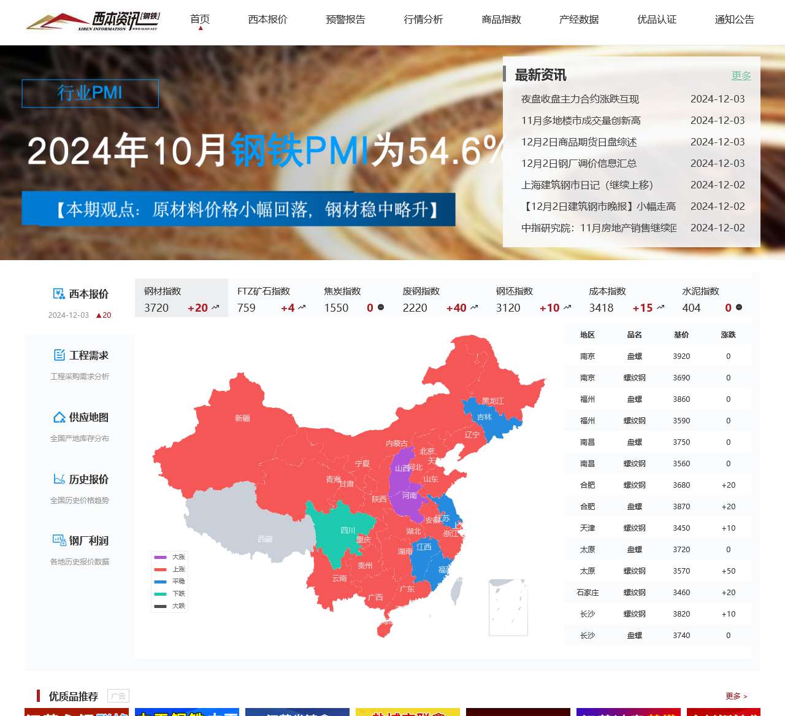Open the 历史报价 chart icon

click(x=59, y=479)
